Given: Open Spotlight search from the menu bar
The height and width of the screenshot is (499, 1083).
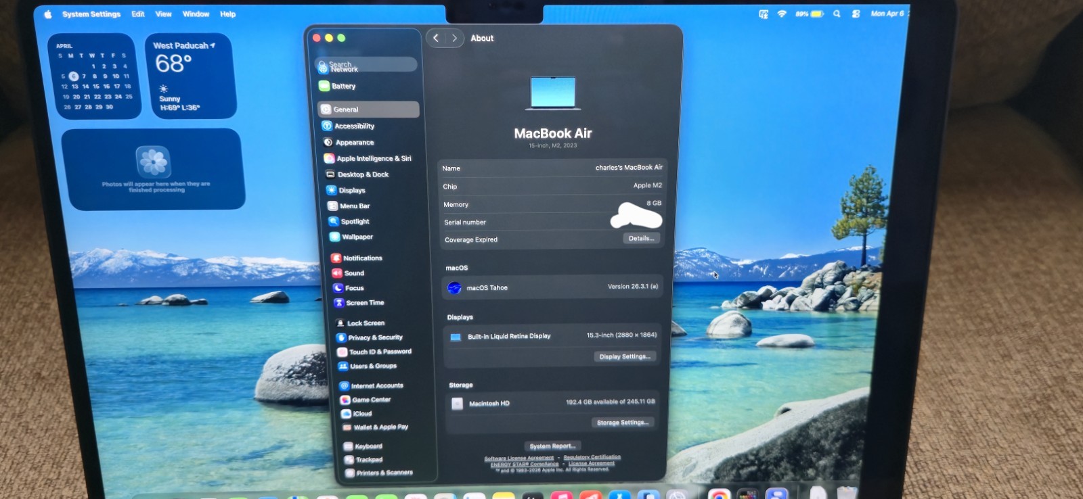Looking at the screenshot, I should pos(837,14).
